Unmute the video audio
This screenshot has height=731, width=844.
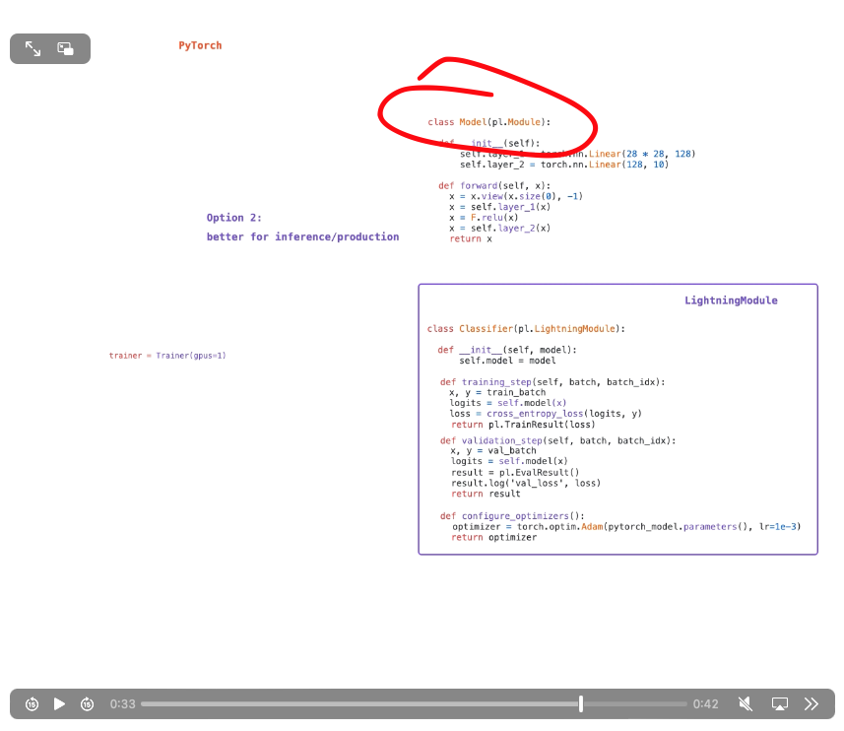(746, 703)
